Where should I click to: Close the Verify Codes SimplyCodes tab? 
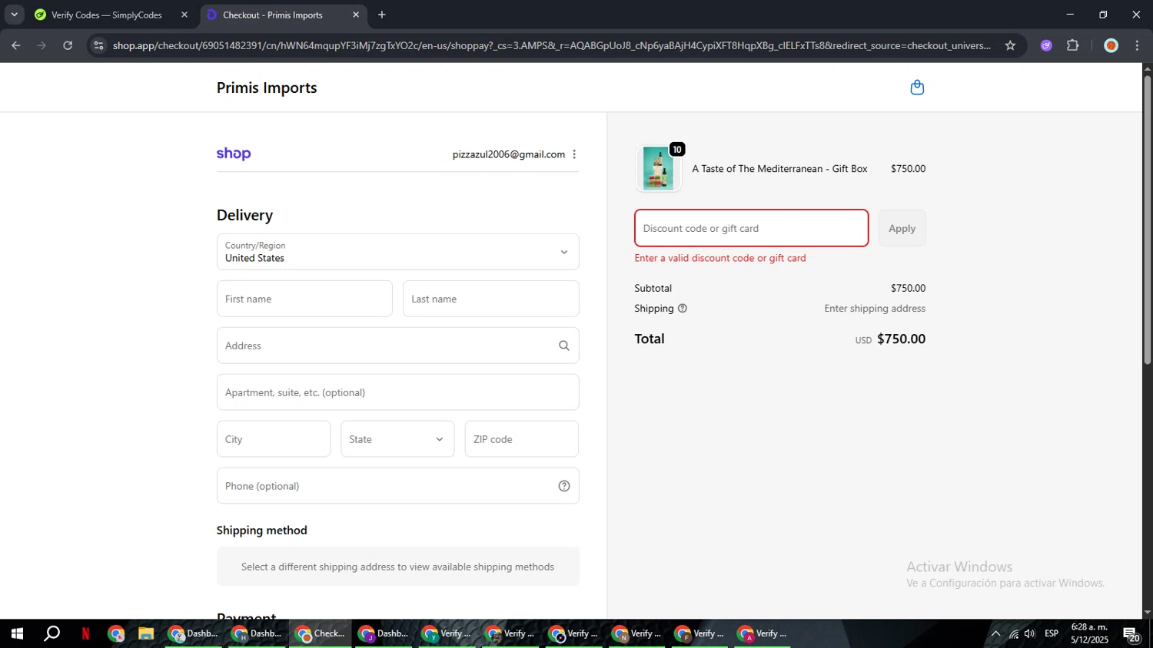tap(184, 15)
